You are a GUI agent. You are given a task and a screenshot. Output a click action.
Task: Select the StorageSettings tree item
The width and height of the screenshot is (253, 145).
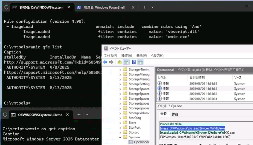(139, 84)
